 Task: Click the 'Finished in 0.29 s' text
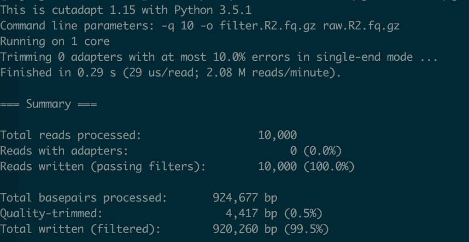tap(58, 73)
